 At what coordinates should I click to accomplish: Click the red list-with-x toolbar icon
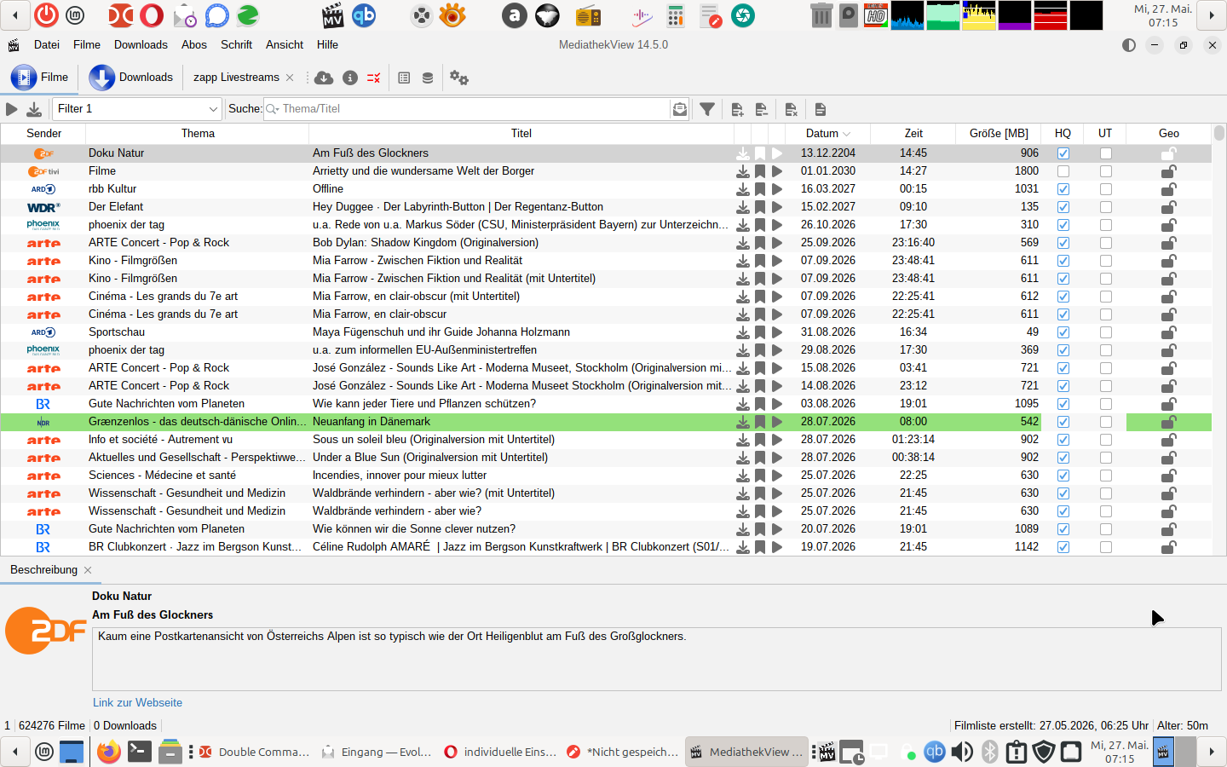pos(373,78)
